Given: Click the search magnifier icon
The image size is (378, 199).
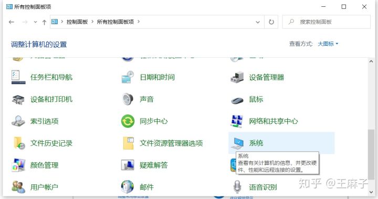Looking at the screenshot, I should [x=291, y=22].
